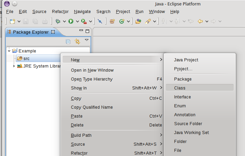Click the Search flashlight icon
This screenshot has width=245, height=156.
click(148, 21)
